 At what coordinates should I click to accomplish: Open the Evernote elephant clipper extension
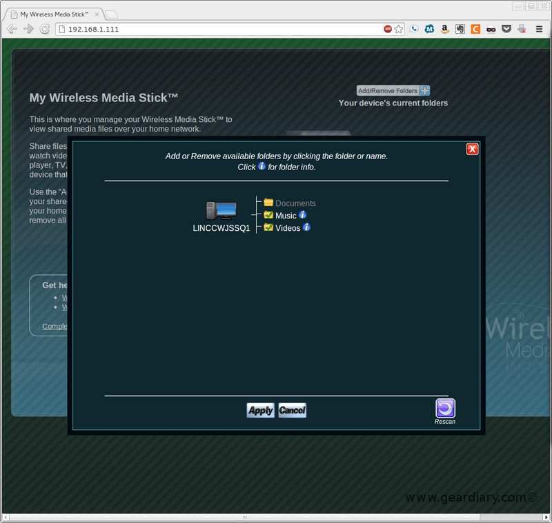(x=460, y=29)
